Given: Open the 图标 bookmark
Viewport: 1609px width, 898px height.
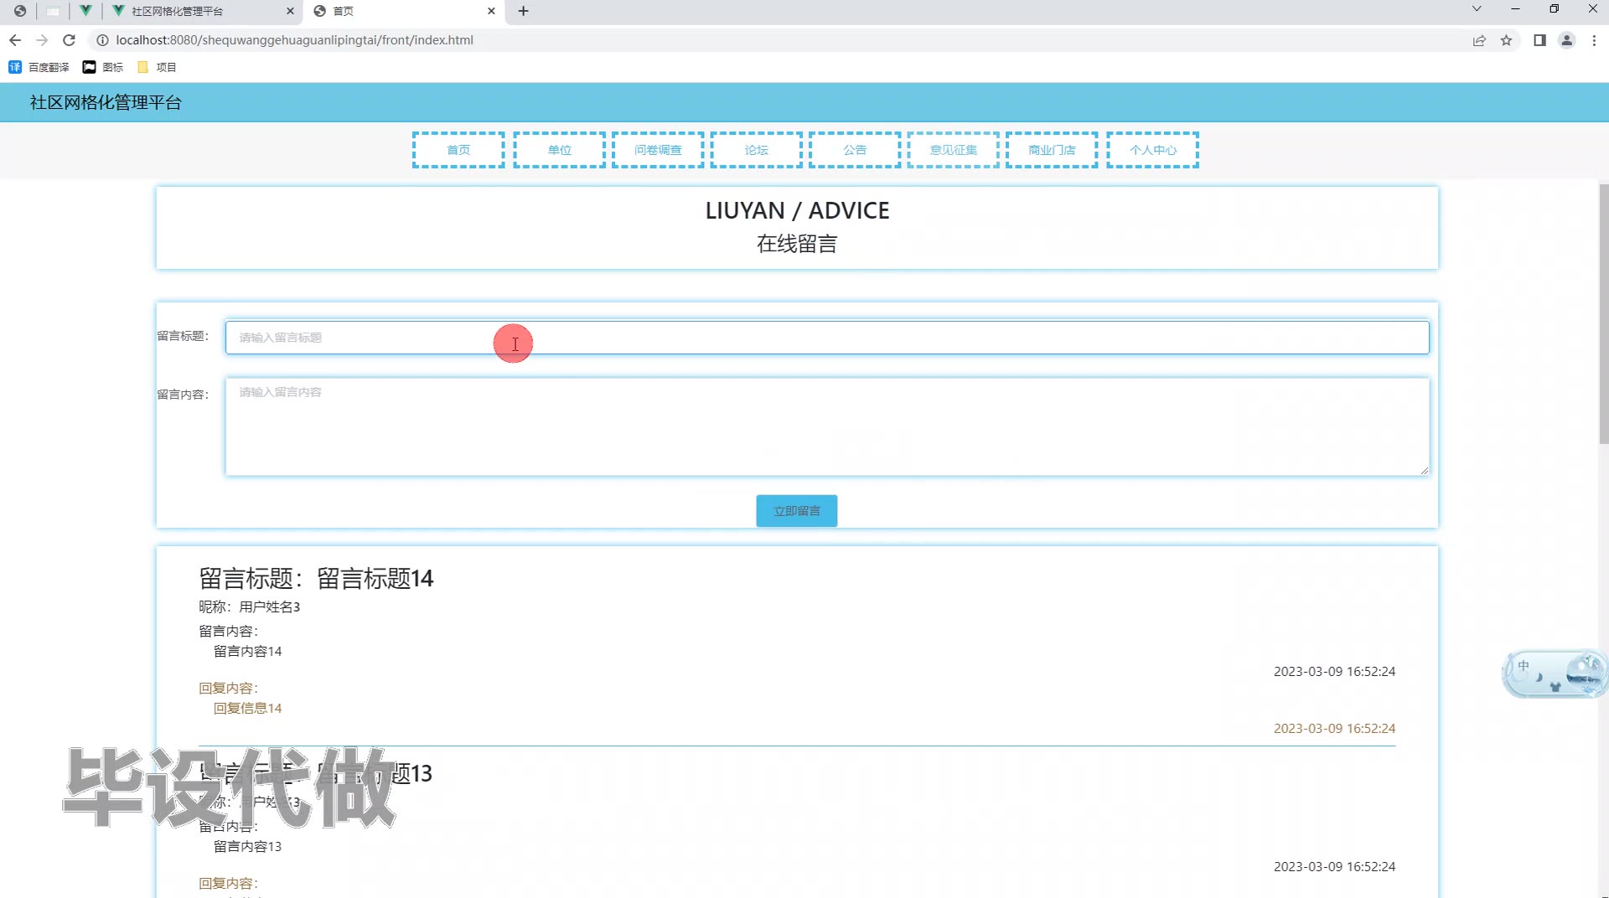Looking at the screenshot, I should point(102,67).
